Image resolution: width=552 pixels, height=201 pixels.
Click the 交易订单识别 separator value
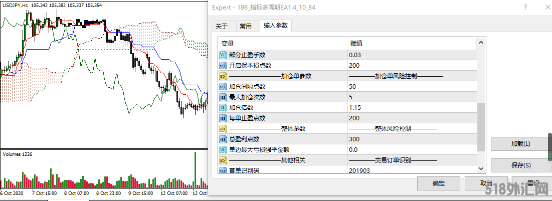coord(393,160)
